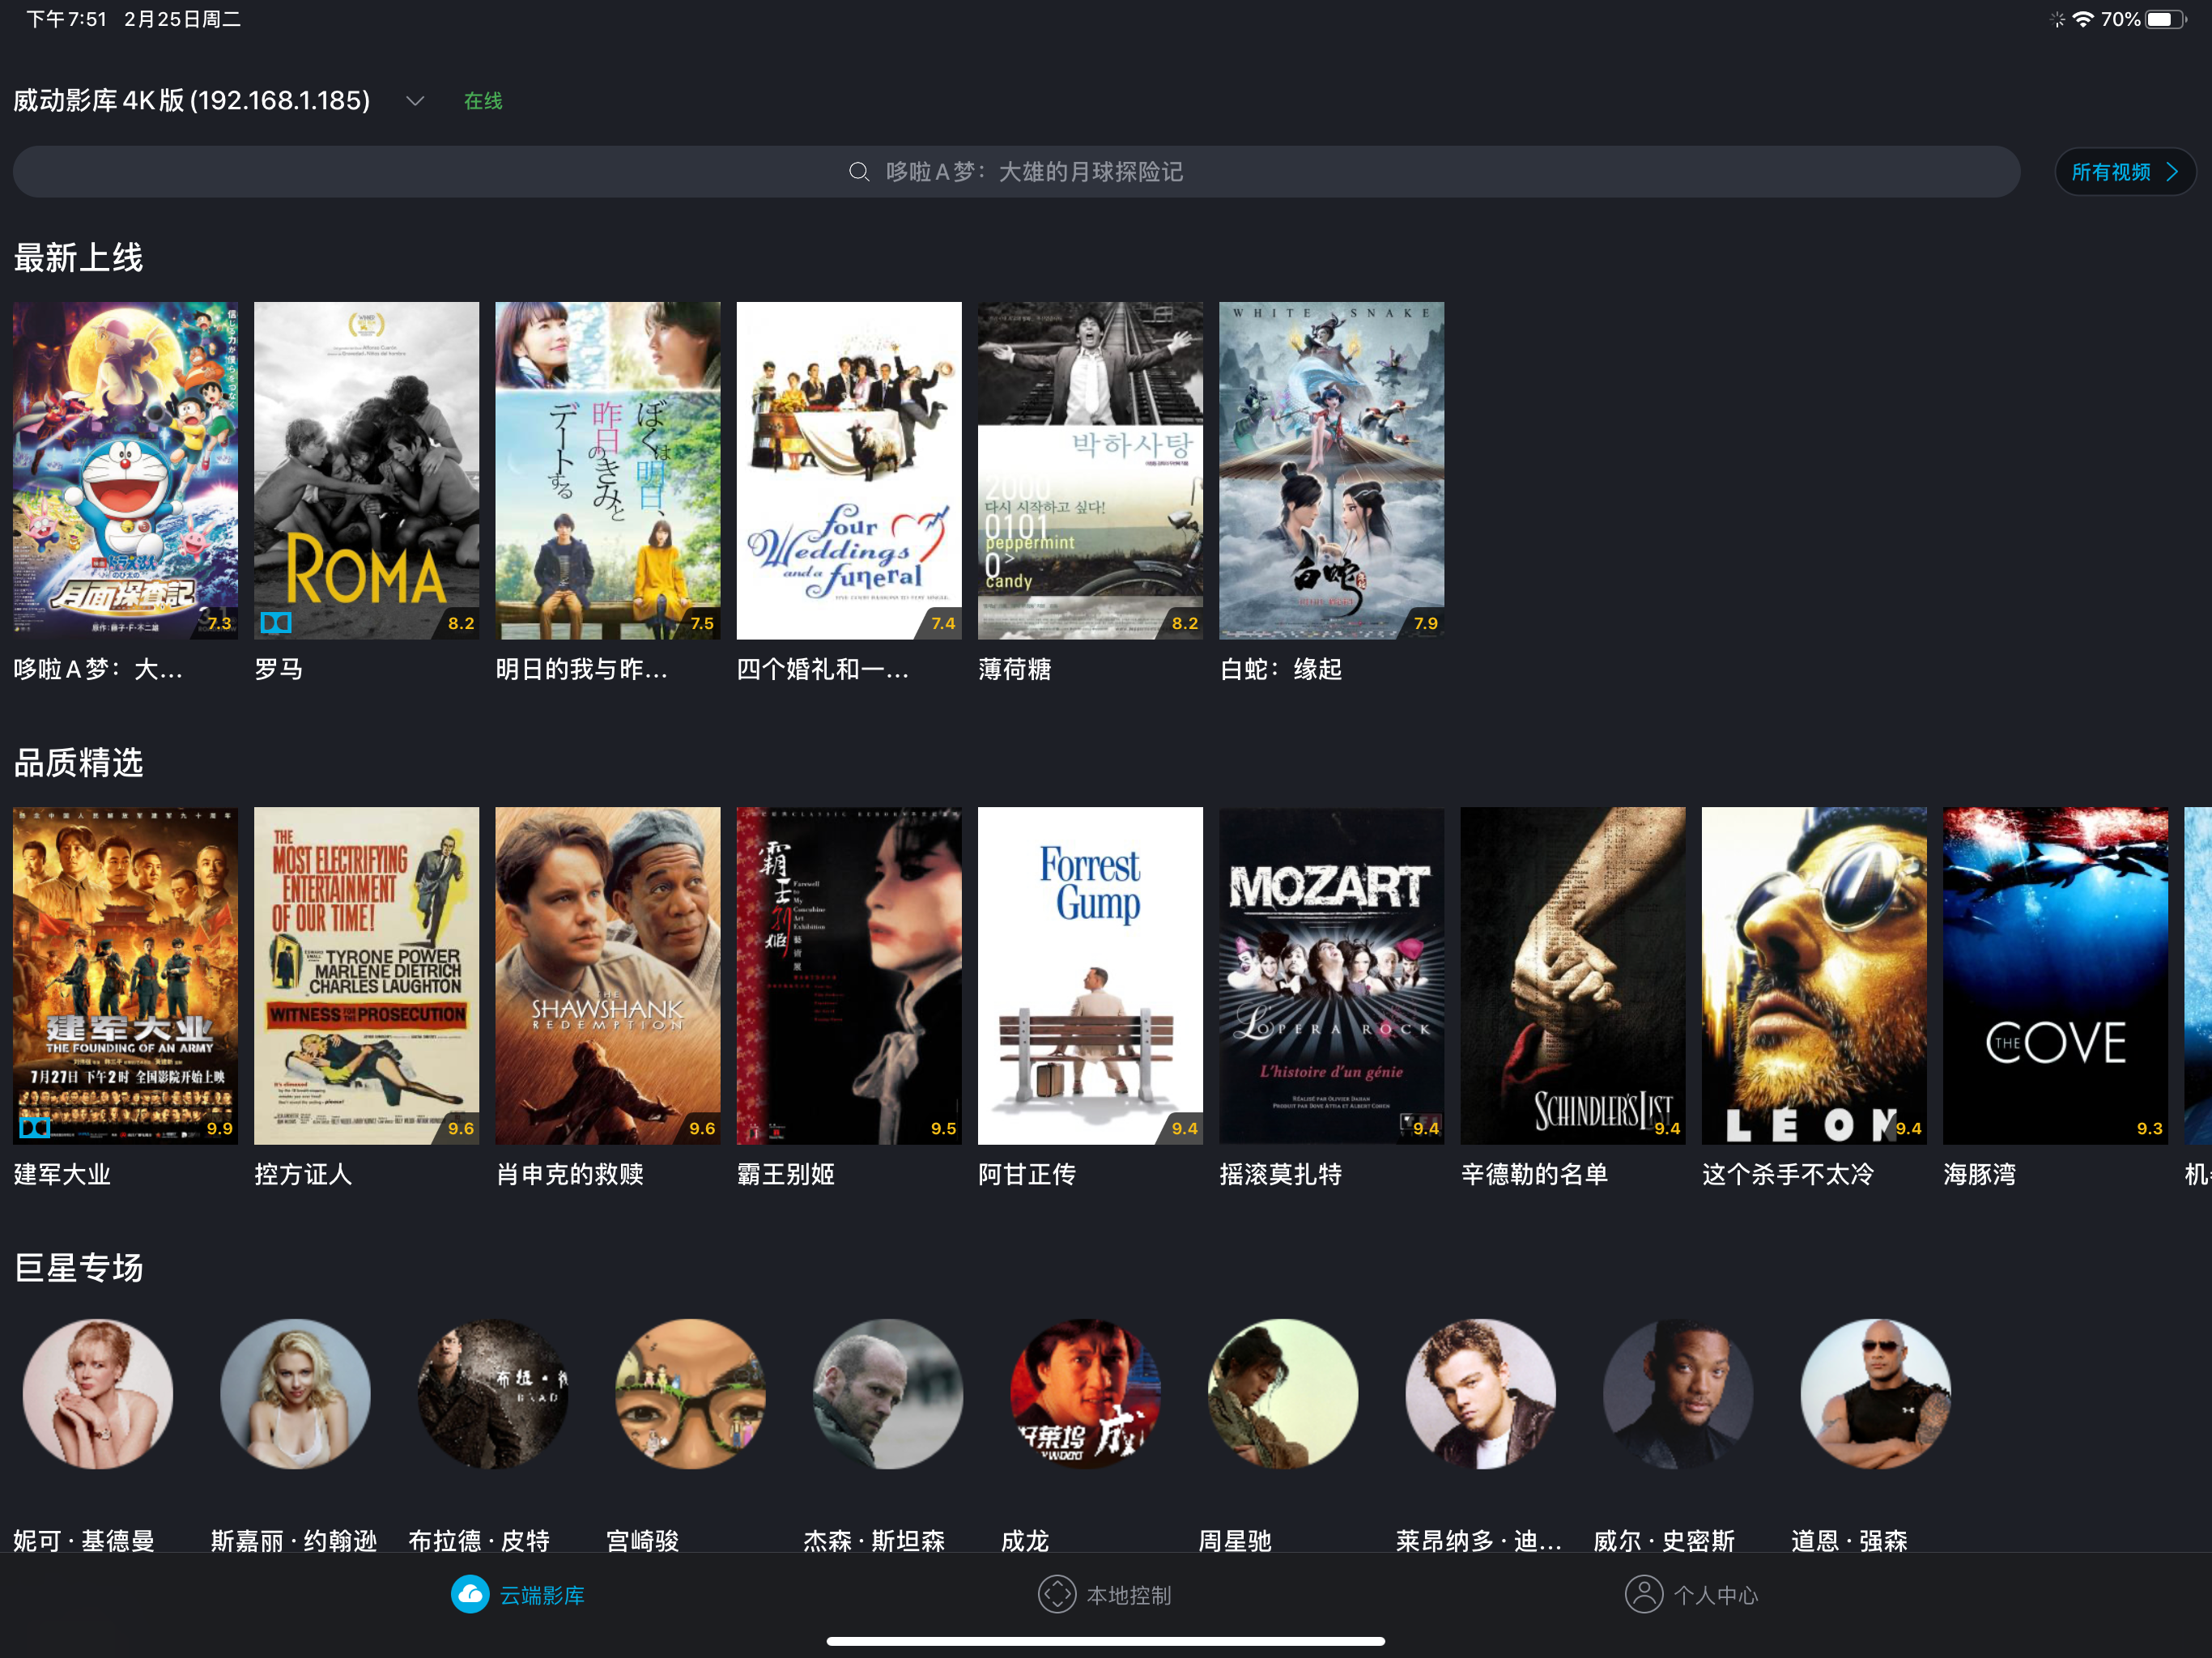Click the 薄荷糖 movie title
2212x1658 pixels.
click(x=1015, y=669)
